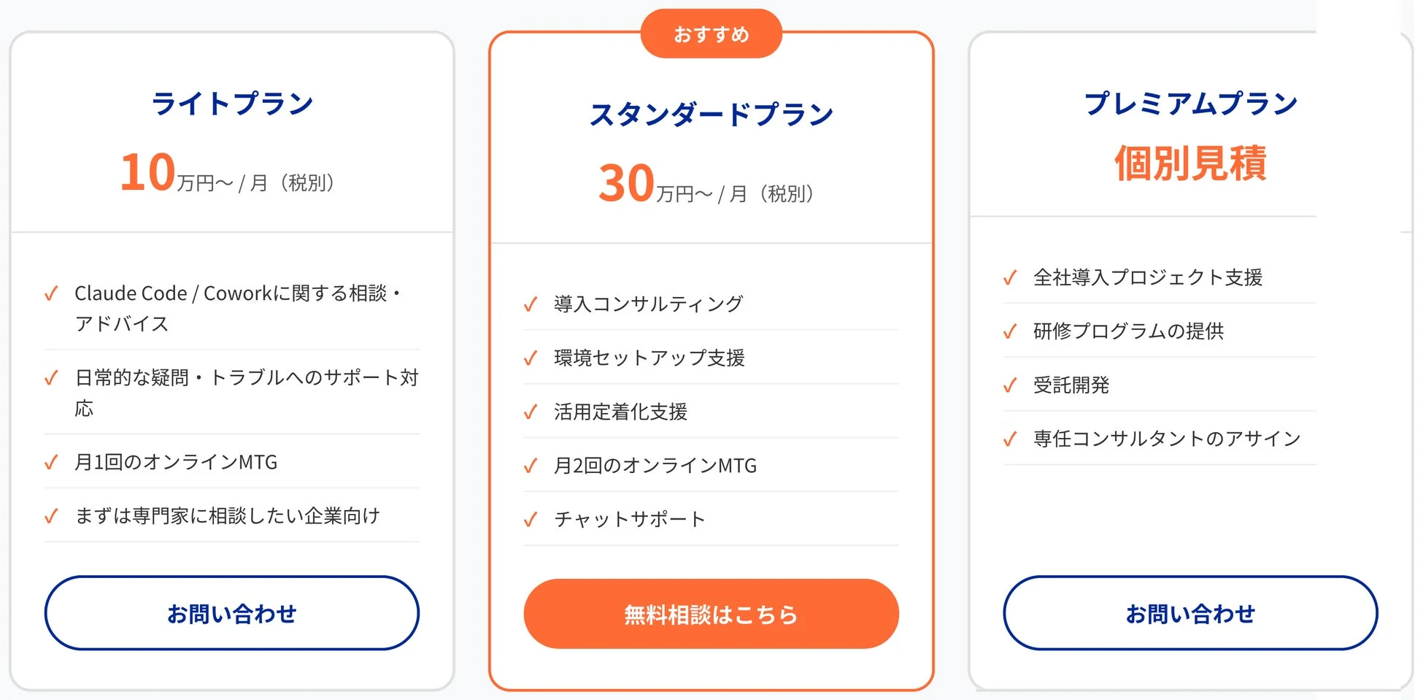Click 無料相談はこちら on the standard plan
The height and width of the screenshot is (700, 1423).
click(x=710, y=614)
